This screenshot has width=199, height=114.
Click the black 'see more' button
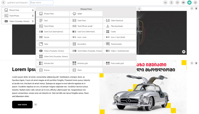(x=22, y=105)
